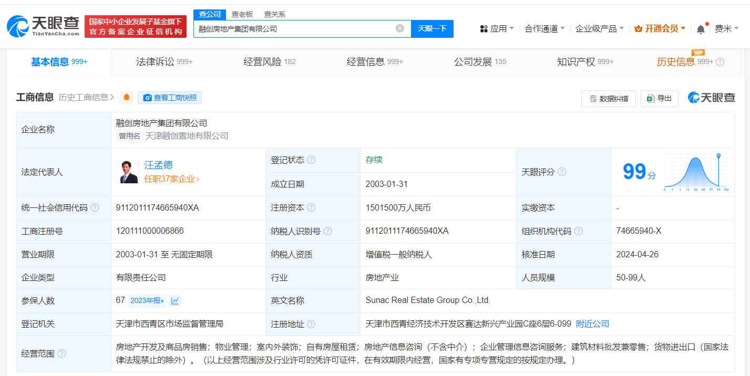Click help icon next to 天眼评分
This screenshot has height=376, width=750.
562,172
